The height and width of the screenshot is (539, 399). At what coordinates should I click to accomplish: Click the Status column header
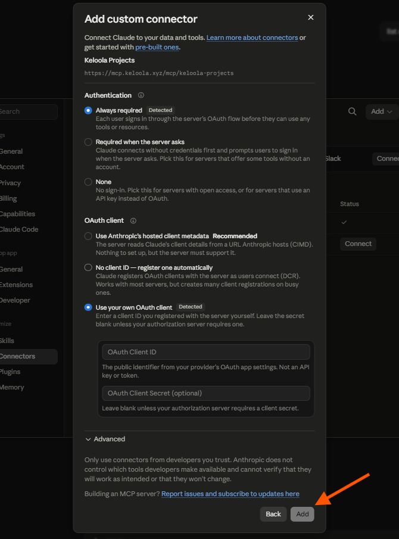350,204
